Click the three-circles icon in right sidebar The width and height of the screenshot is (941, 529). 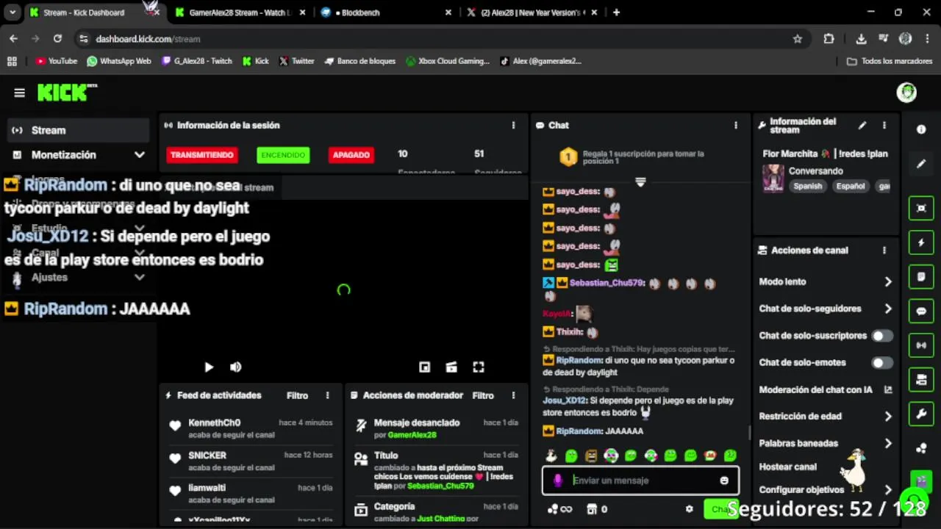921,448
